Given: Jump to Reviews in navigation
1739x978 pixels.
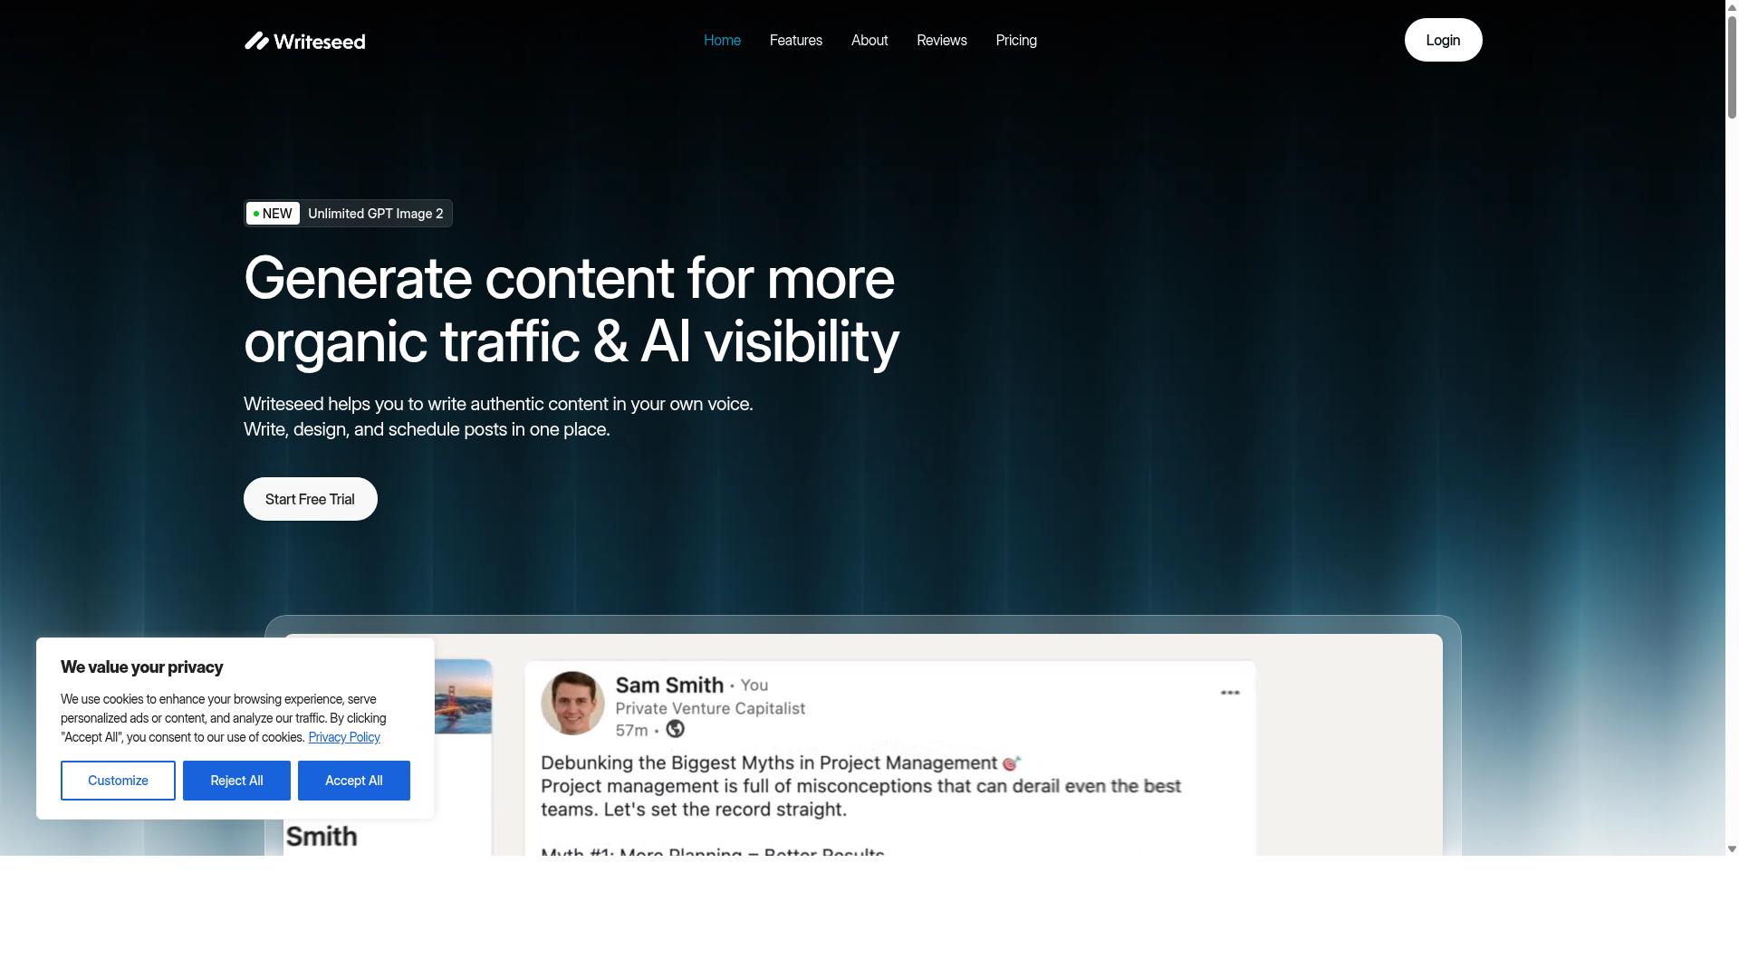Looking at the screenshot, I should (x=941, y=40).
